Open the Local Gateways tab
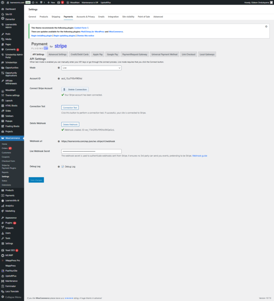The image size is (274, 301). click(x=207, y=55)
